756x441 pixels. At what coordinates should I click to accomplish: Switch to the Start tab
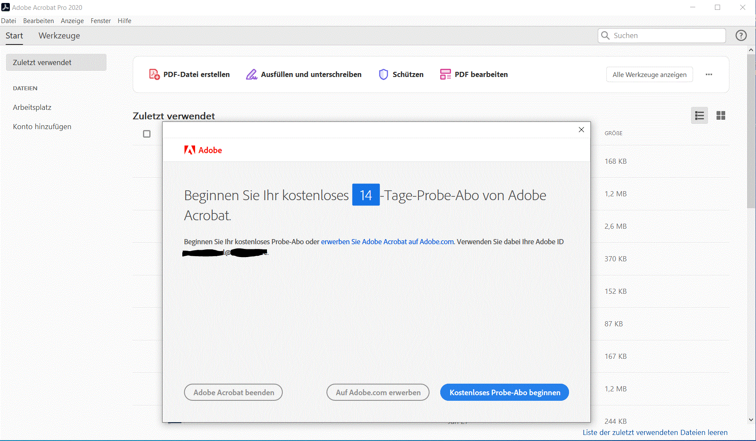14,36
